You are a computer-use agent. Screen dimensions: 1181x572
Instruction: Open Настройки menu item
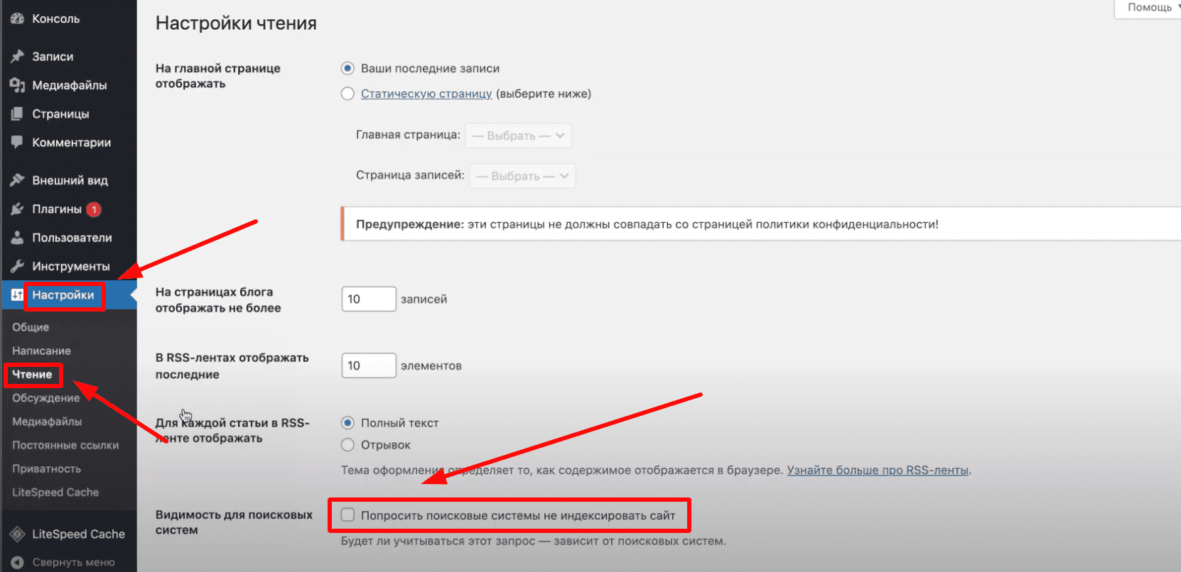click(68, 295)
